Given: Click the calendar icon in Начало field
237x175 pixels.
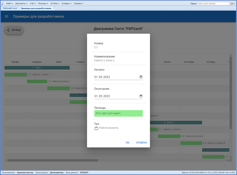Looking at the screenshot, I should point(141,77).
